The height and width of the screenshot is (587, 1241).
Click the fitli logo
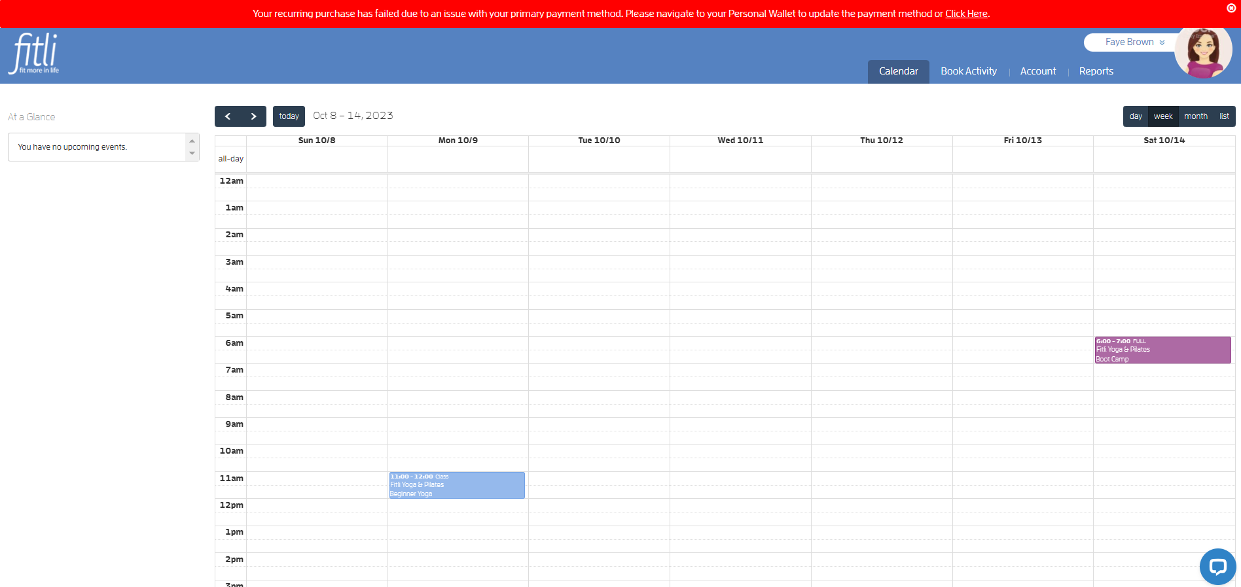(35, 54)
